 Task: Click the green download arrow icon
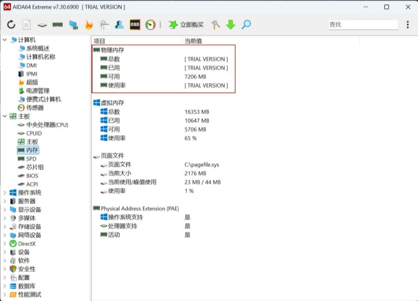pos(230,25)
